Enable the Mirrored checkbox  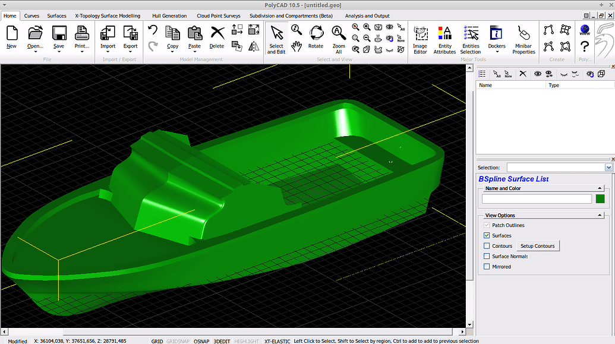(x=487, y=267)
